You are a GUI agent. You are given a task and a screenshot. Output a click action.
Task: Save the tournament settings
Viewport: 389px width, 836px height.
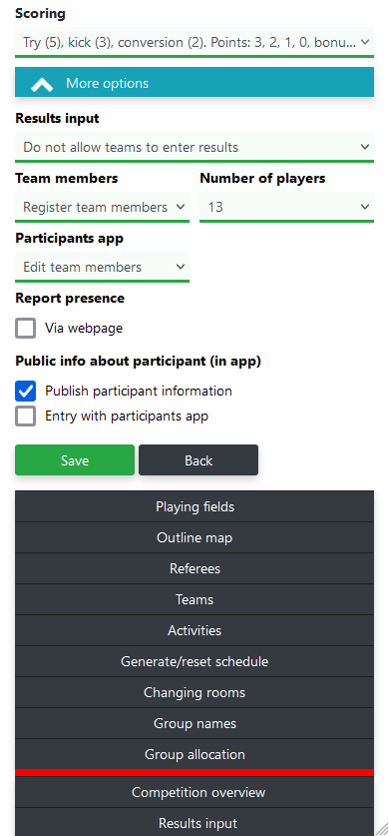click(x=75, y=460)
